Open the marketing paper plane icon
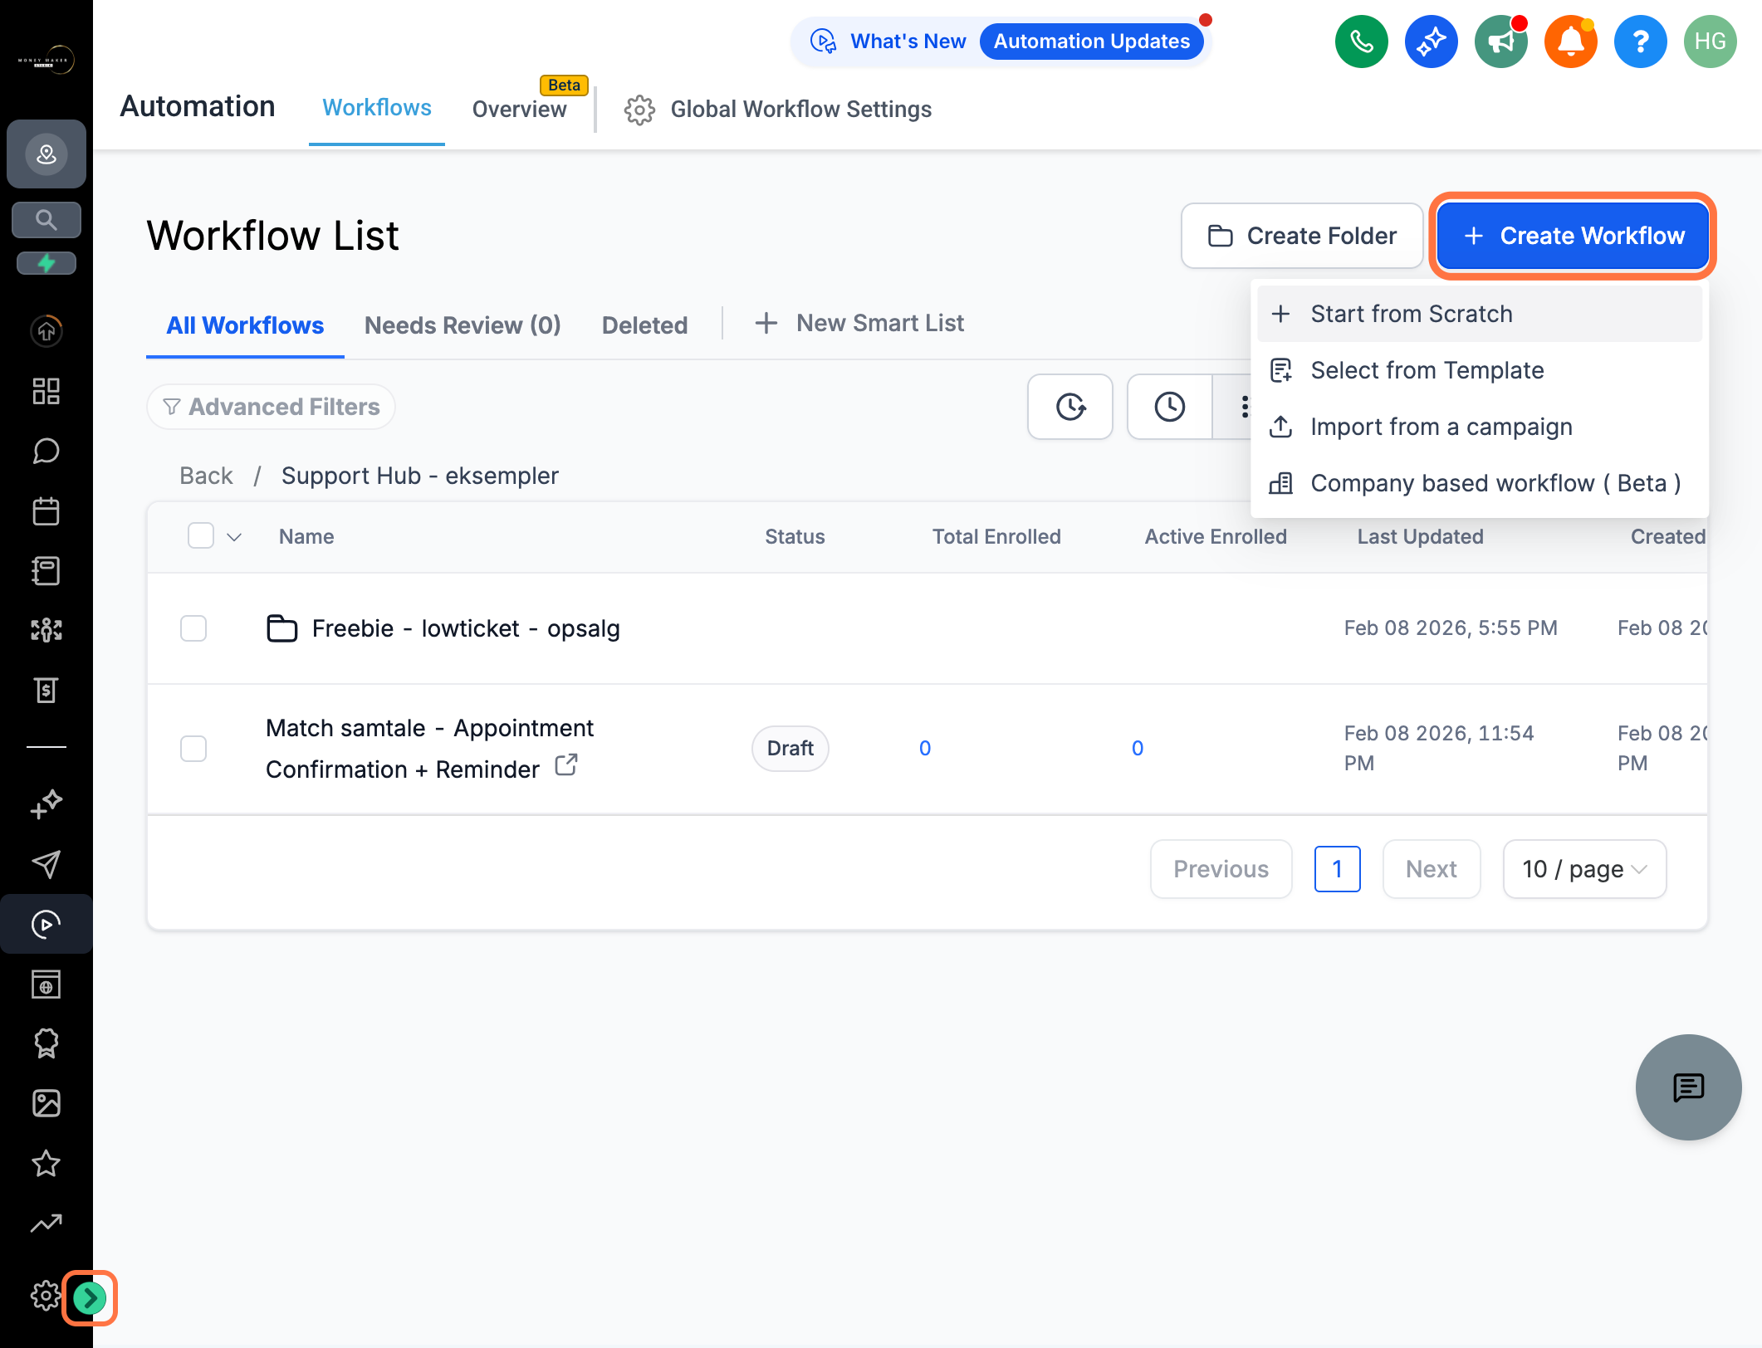This screenshot has width=1762, height=1348. point(46,864)
